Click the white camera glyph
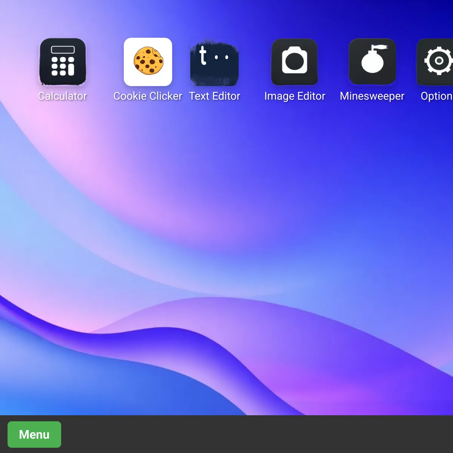 point(294,60)
